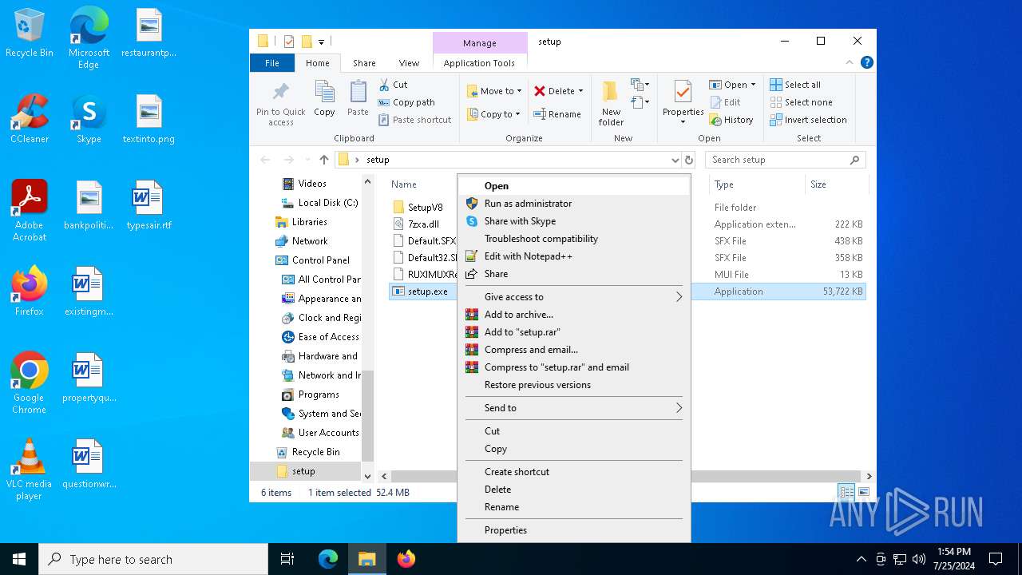Select Troubleshoot compatibility in context menu
The width and height of the screenshot is (1022, 575).
click(x=573, y=239)
